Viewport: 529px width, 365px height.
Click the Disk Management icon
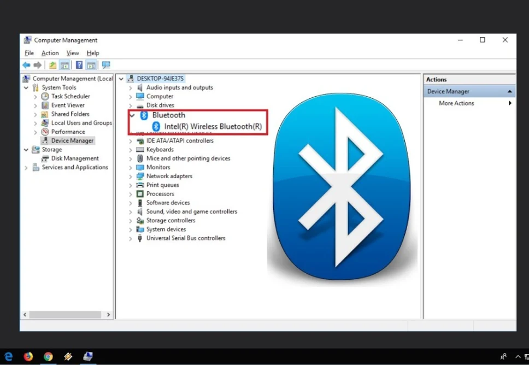(x=45, y=158)
